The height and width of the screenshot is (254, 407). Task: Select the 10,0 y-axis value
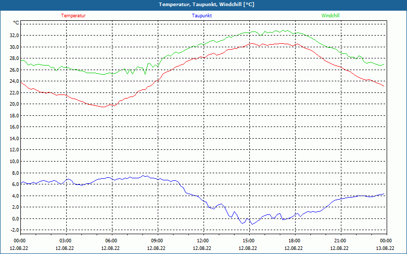point(15,161)
